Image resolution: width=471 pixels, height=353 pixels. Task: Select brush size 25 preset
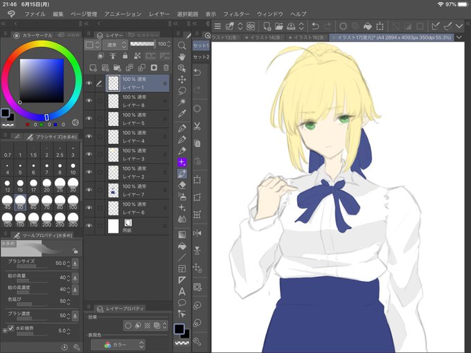point(60,185)
